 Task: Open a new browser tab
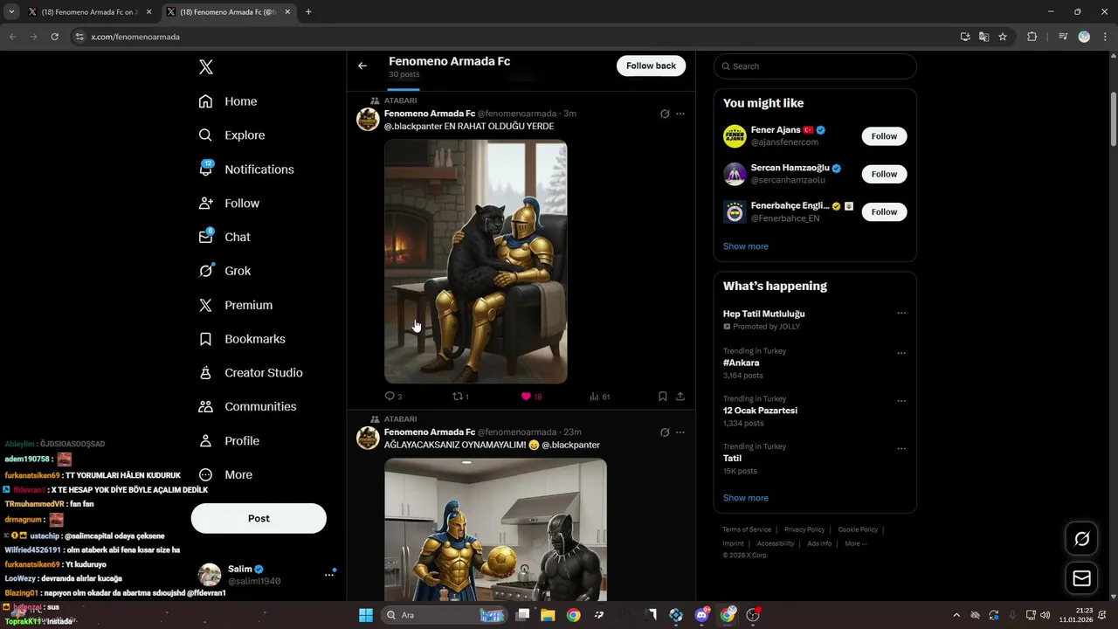tap(308, 12)
